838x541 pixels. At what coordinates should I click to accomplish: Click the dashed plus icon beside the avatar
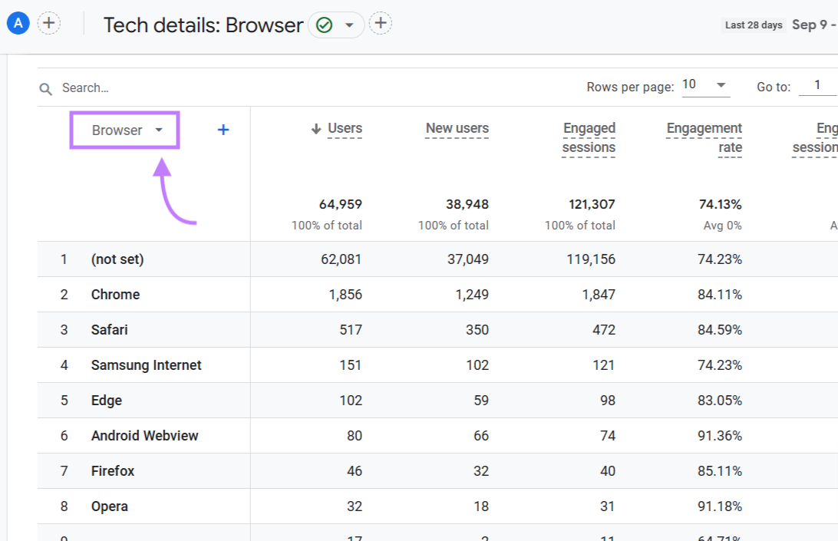pyautogui.click(x=49, y=22)
